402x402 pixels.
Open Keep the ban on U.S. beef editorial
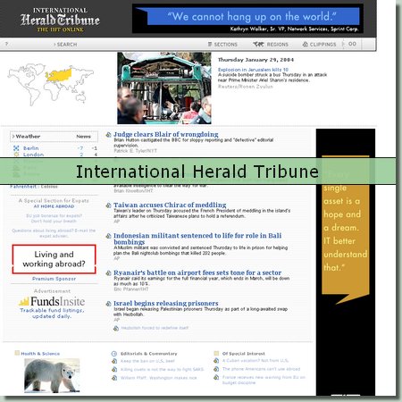(x=147, y=361)
